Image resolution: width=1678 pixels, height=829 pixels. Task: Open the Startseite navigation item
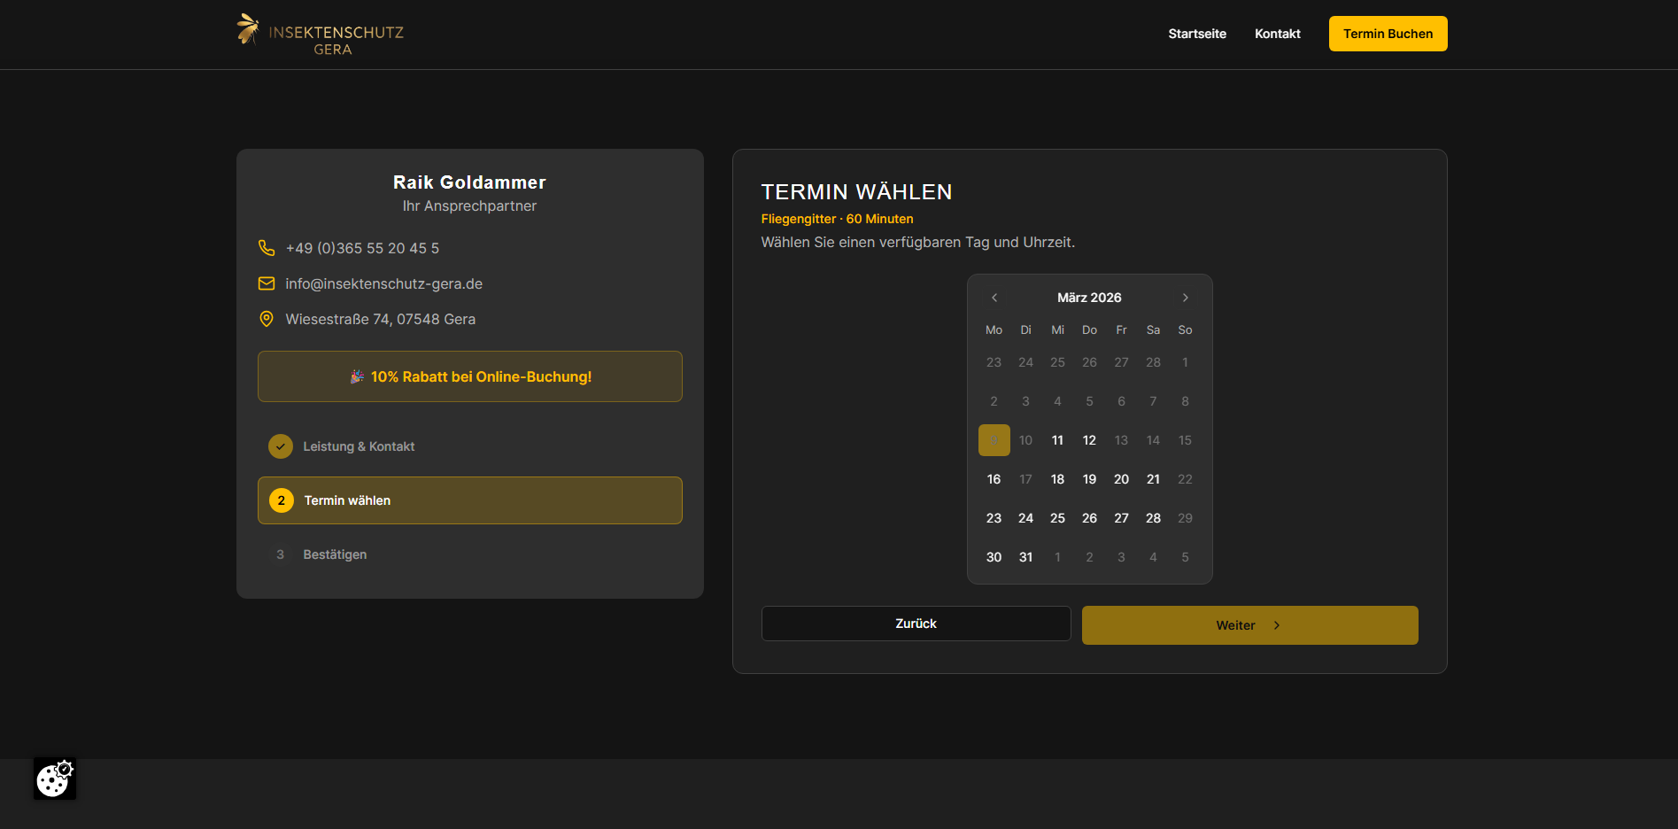[x=1197, y=34]
